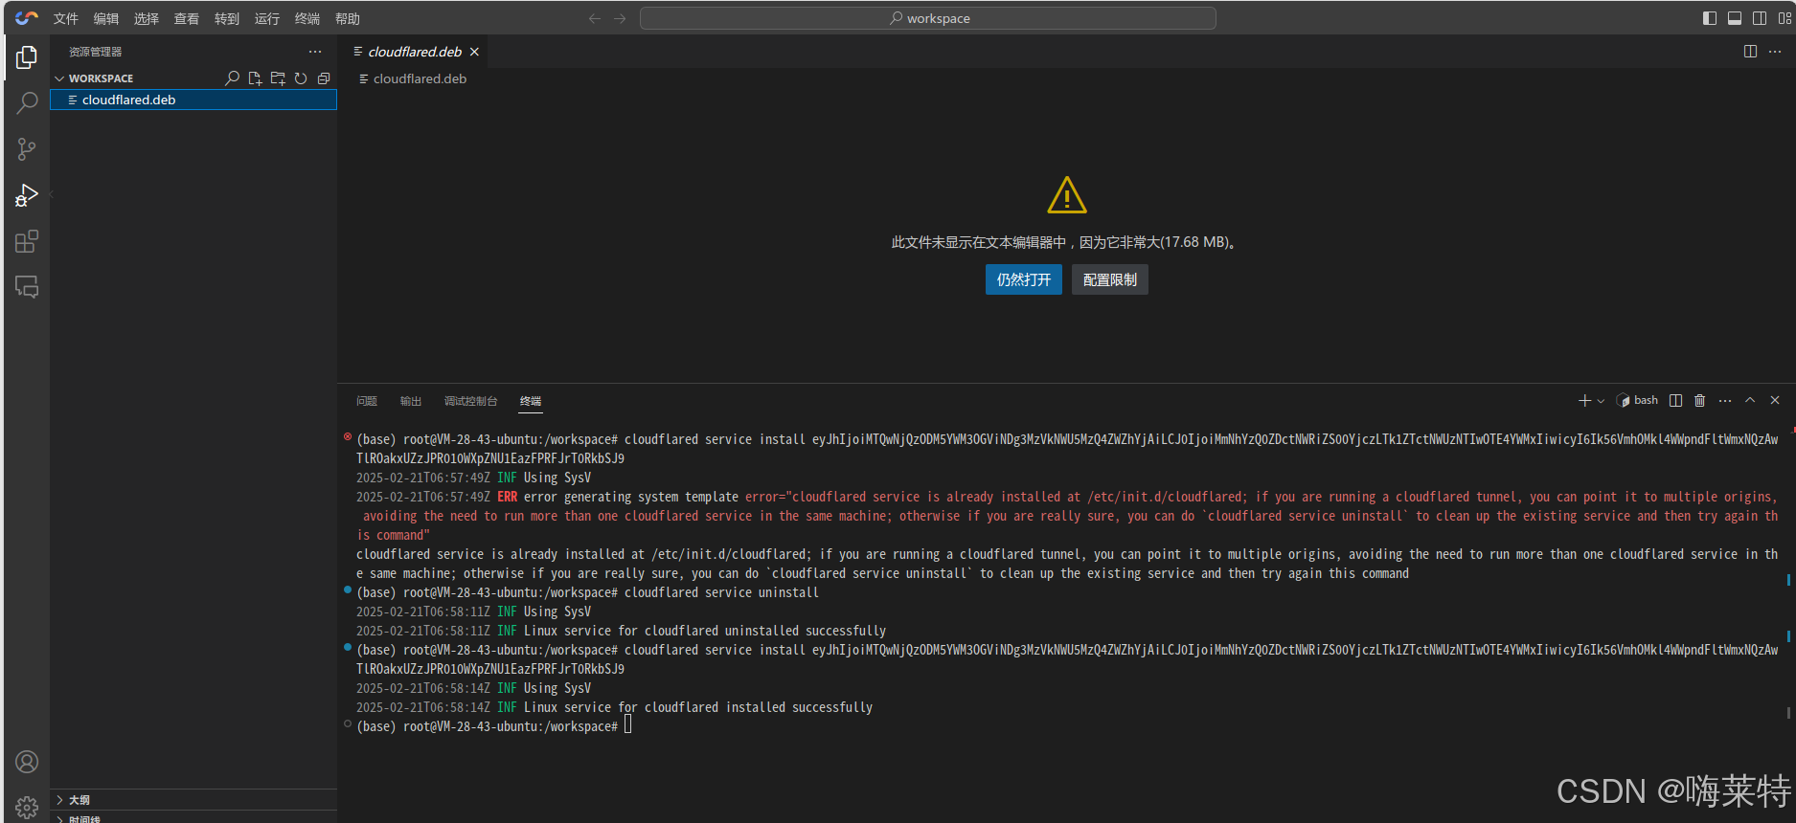Click the 仍然打开 button
Image resolution: width=1796 pixels, height=823 pixels.
tap(1024, 279)
